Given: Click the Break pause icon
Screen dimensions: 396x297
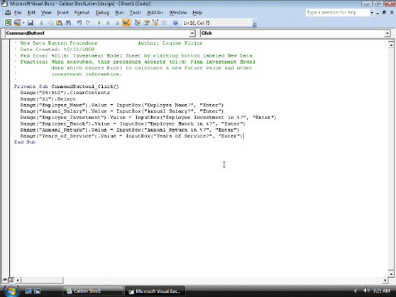Looking at the screenshot, I should point(108,23).
